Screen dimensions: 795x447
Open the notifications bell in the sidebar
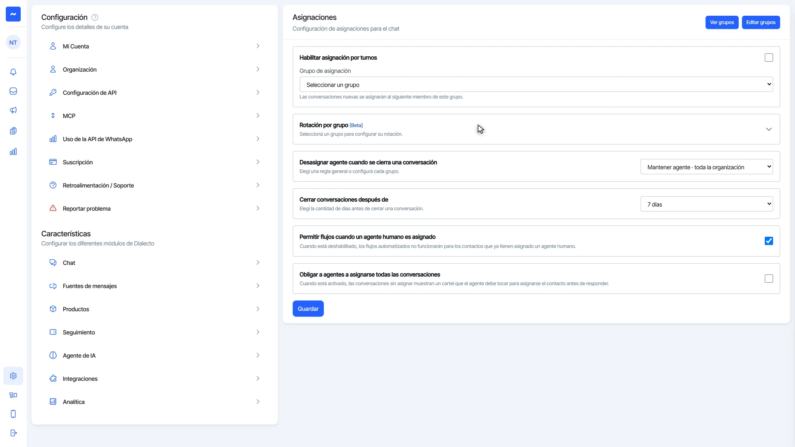pos(13,72)
